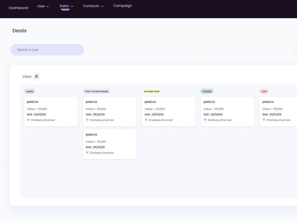Select the Lost stage tag

pos(264,91)
